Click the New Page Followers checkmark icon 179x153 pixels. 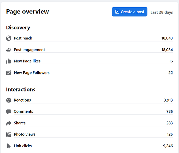[x=9, y=73]
